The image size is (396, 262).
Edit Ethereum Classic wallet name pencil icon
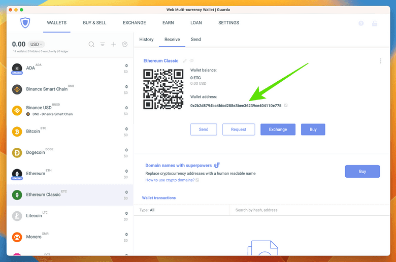(x=185, y=61)
